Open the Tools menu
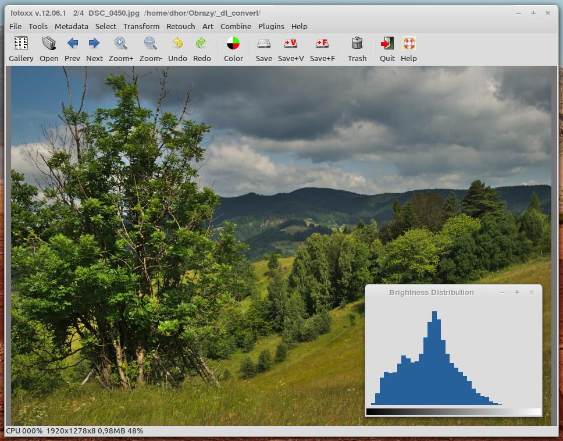 38,26
